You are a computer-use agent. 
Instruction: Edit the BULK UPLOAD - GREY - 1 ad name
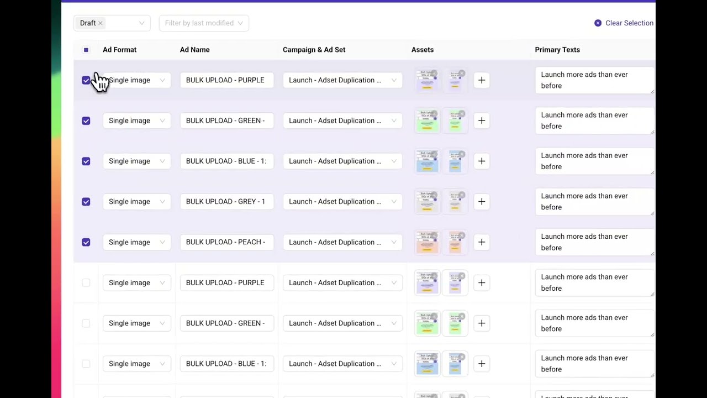click(226, 202)
